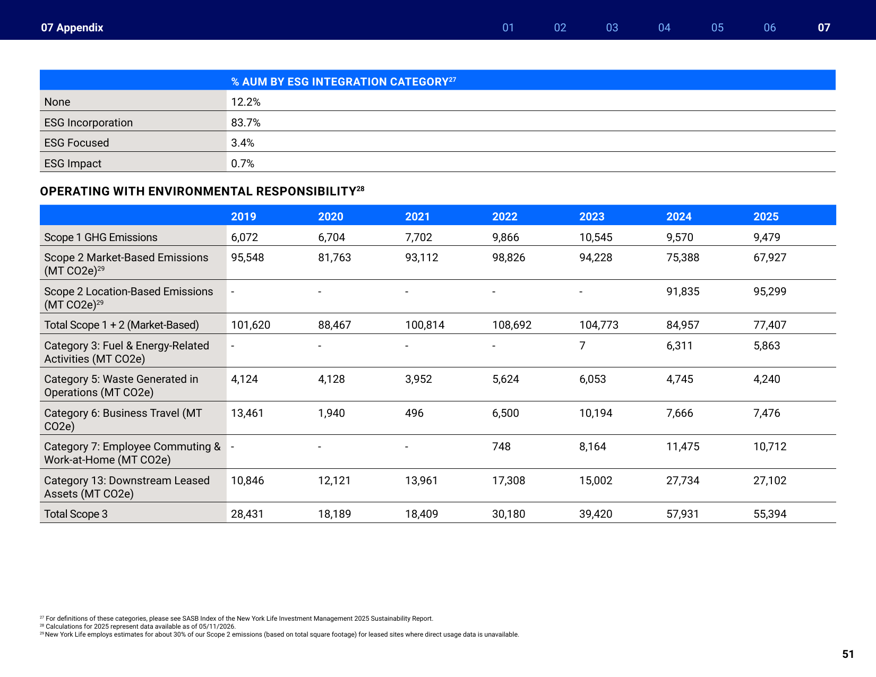Select Category 3 value 6,311

pos(680,346)
